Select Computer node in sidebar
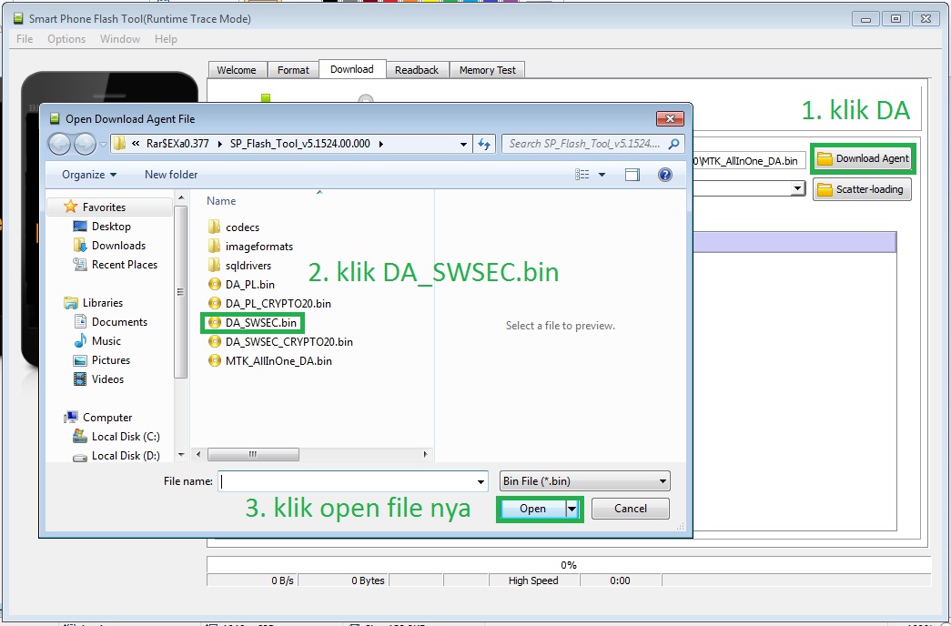This screenshot has width=951, height=626. coord(107,418)
